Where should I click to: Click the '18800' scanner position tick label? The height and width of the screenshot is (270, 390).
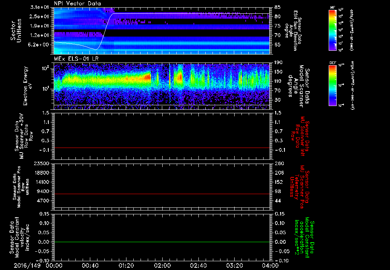click(43, 173)
